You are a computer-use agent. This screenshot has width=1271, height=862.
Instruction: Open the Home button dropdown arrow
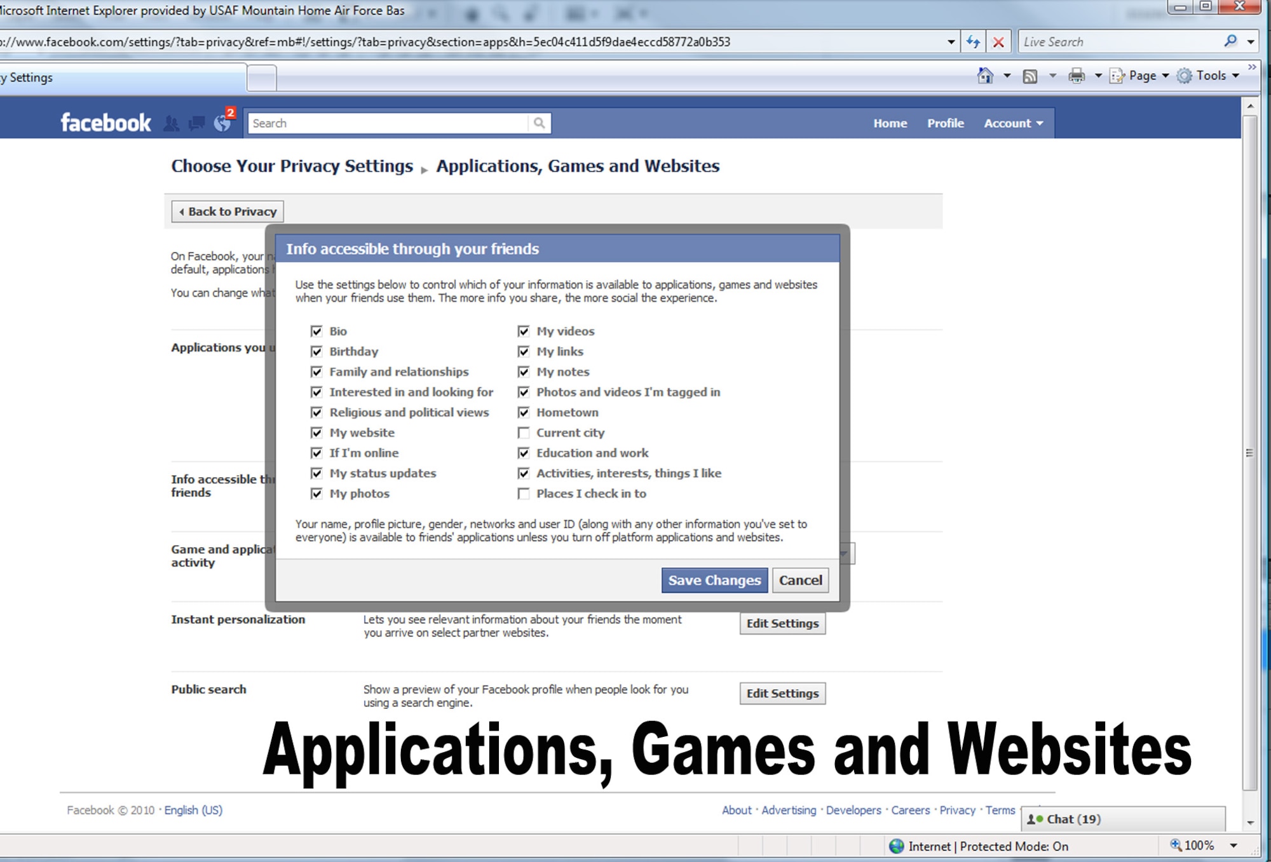(1007, 76)
